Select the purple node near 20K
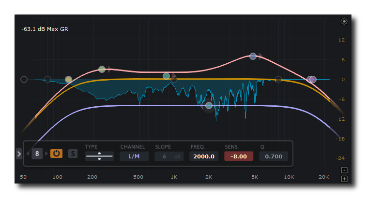The width and height of the screenshot is (366, 198). coord(313,79)
